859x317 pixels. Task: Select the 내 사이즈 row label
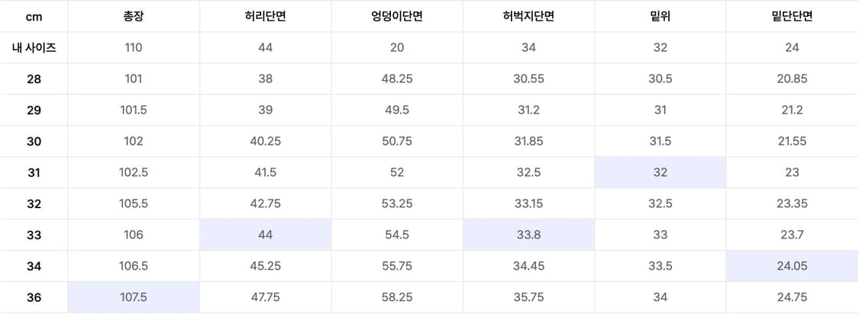[34, 47]
